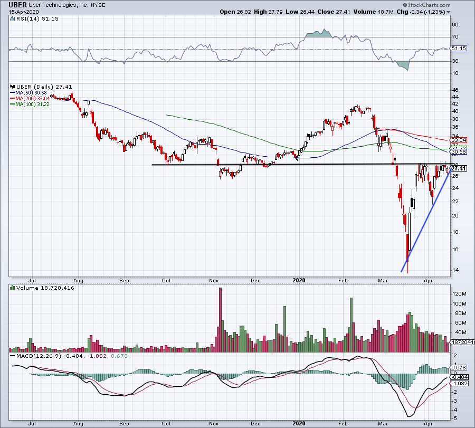The image size is (475, 428).
Task: Click the MA(100) 31.22 legend entry
Action: (30, 104)
